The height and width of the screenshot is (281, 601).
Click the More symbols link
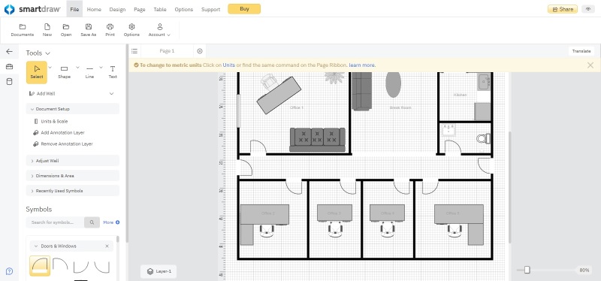click(111, 222)
